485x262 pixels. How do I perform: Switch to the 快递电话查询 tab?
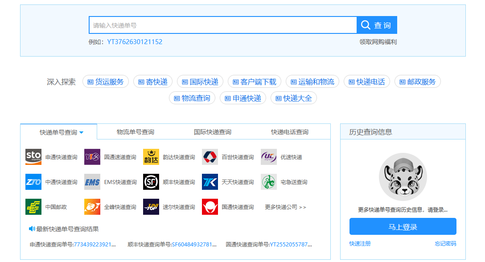tap(290, 132)
